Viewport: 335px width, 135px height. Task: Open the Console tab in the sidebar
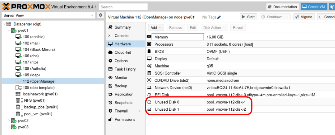[126, 35]
